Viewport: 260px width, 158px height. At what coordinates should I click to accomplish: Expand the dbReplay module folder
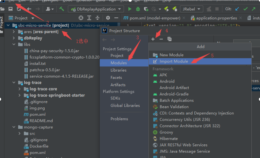click(14, 38)
